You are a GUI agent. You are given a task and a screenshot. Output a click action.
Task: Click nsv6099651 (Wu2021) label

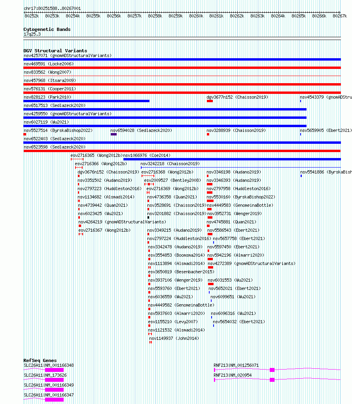click(233, 297)
